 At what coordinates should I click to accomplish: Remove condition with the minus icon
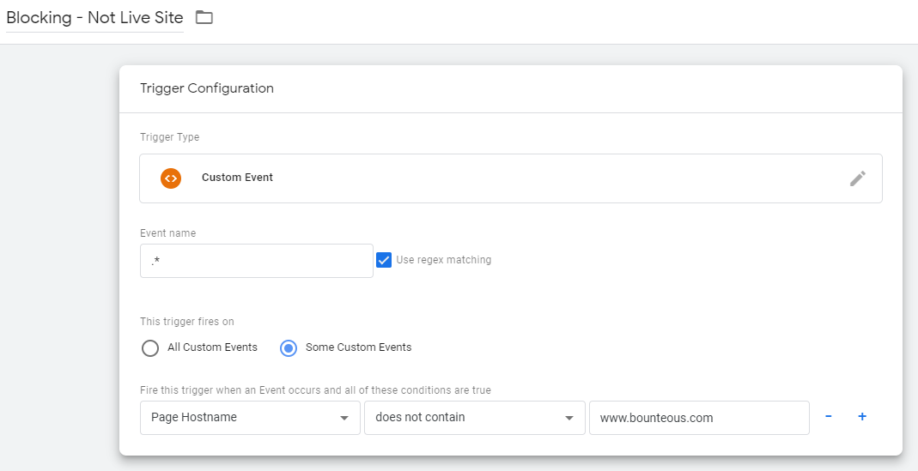tap(829, 417)
